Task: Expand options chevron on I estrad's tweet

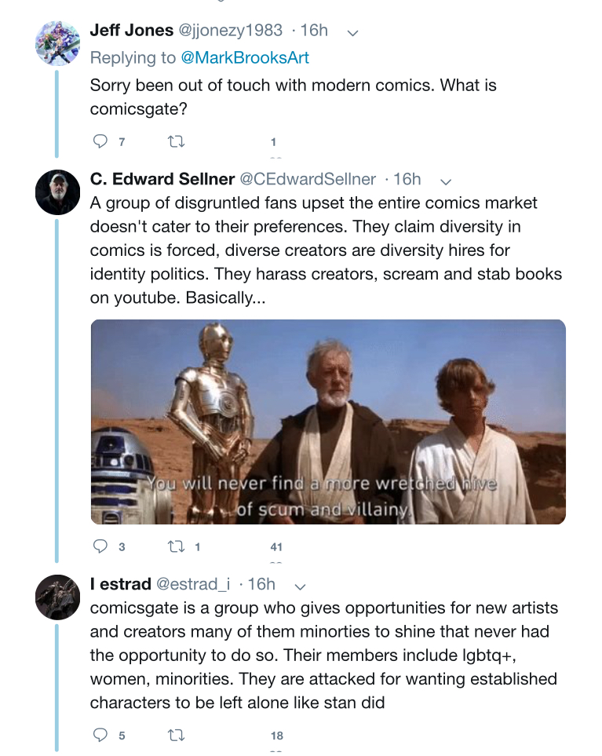Action: pyautogui.click(x=300, y=586)
